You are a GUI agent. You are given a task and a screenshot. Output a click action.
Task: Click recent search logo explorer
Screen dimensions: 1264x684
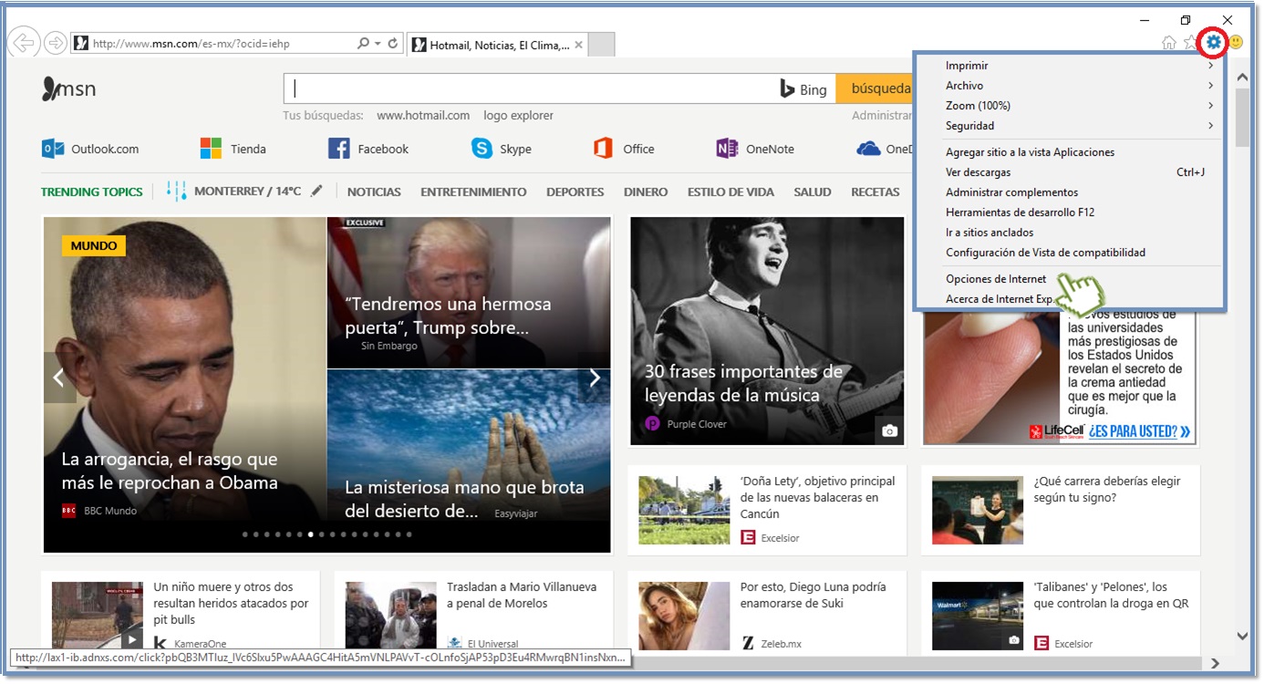point(518,116)
